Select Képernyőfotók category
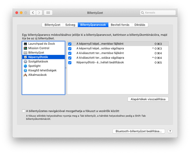Screen dimensions: 190x154 44,57
